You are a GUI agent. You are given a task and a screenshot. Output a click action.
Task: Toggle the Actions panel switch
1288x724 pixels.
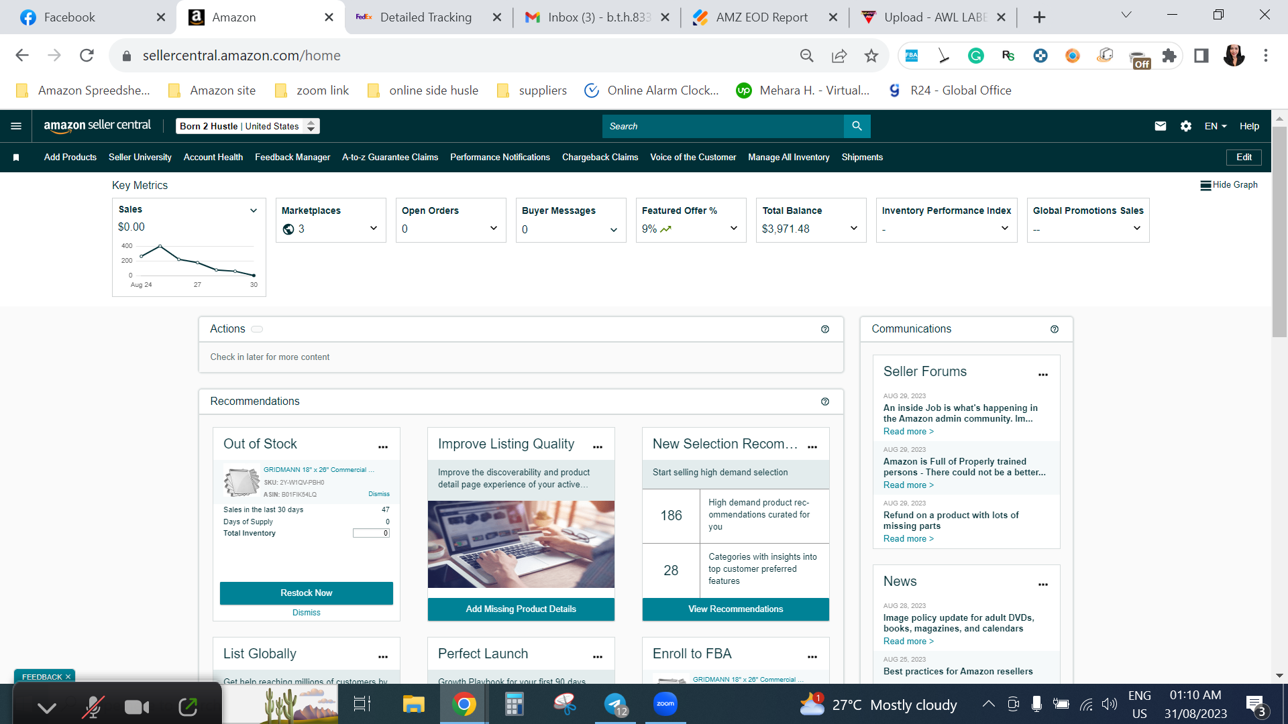[257, 329]
